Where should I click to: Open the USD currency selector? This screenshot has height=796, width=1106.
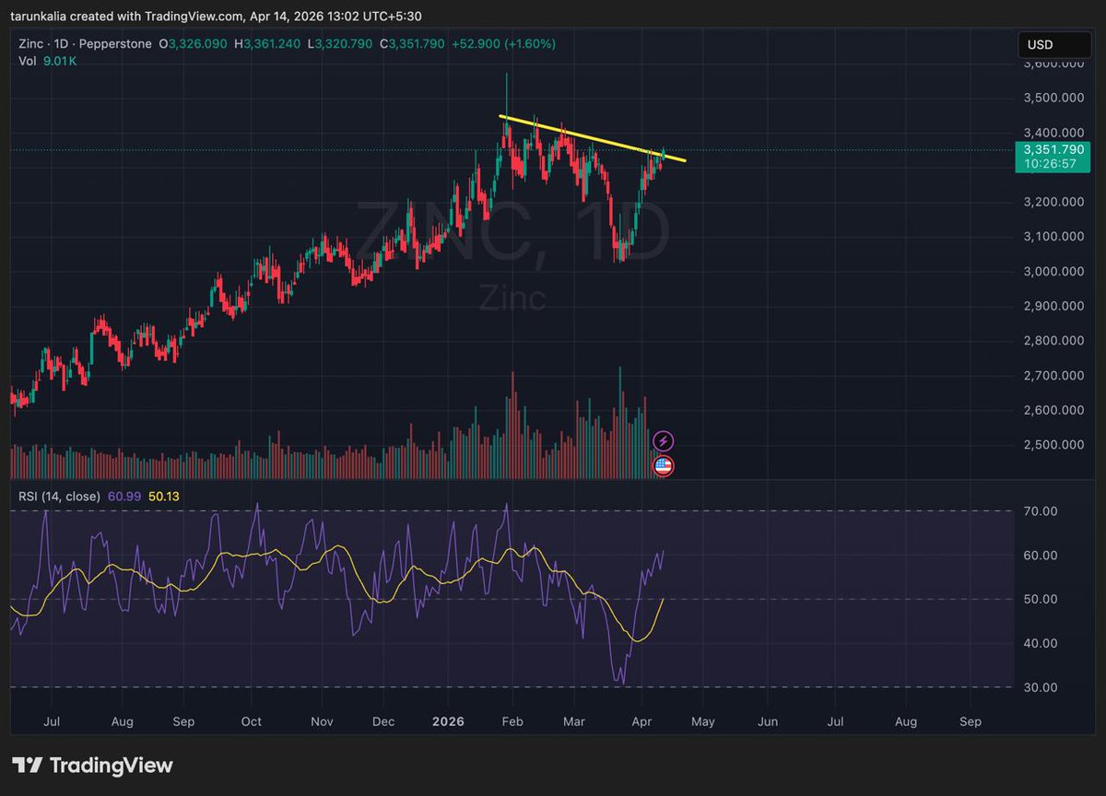(1056, 44)
